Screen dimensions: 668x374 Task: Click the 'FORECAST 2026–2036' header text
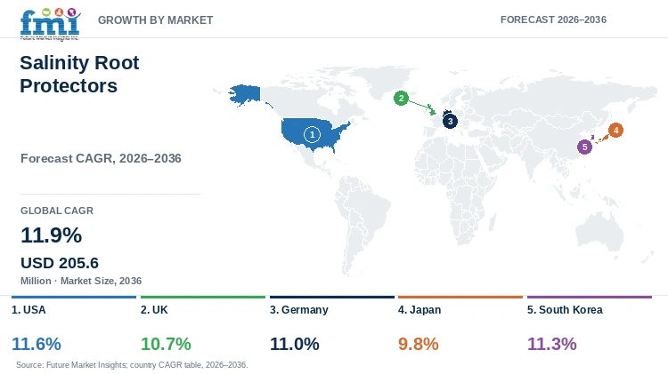[553, 20]
